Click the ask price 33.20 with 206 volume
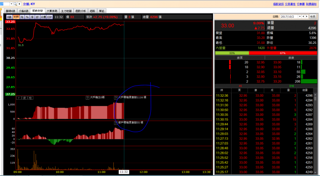The height and width of the screenshot is (176, 320). (277, 82)
